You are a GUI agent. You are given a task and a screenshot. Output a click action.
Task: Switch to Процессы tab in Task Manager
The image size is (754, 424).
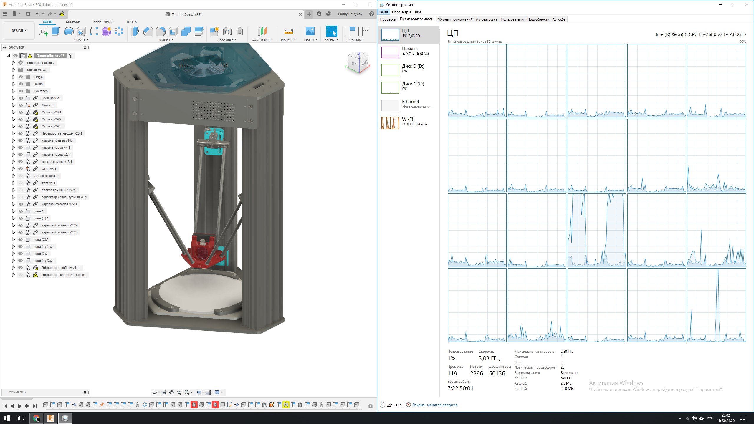tap(388, 19)
